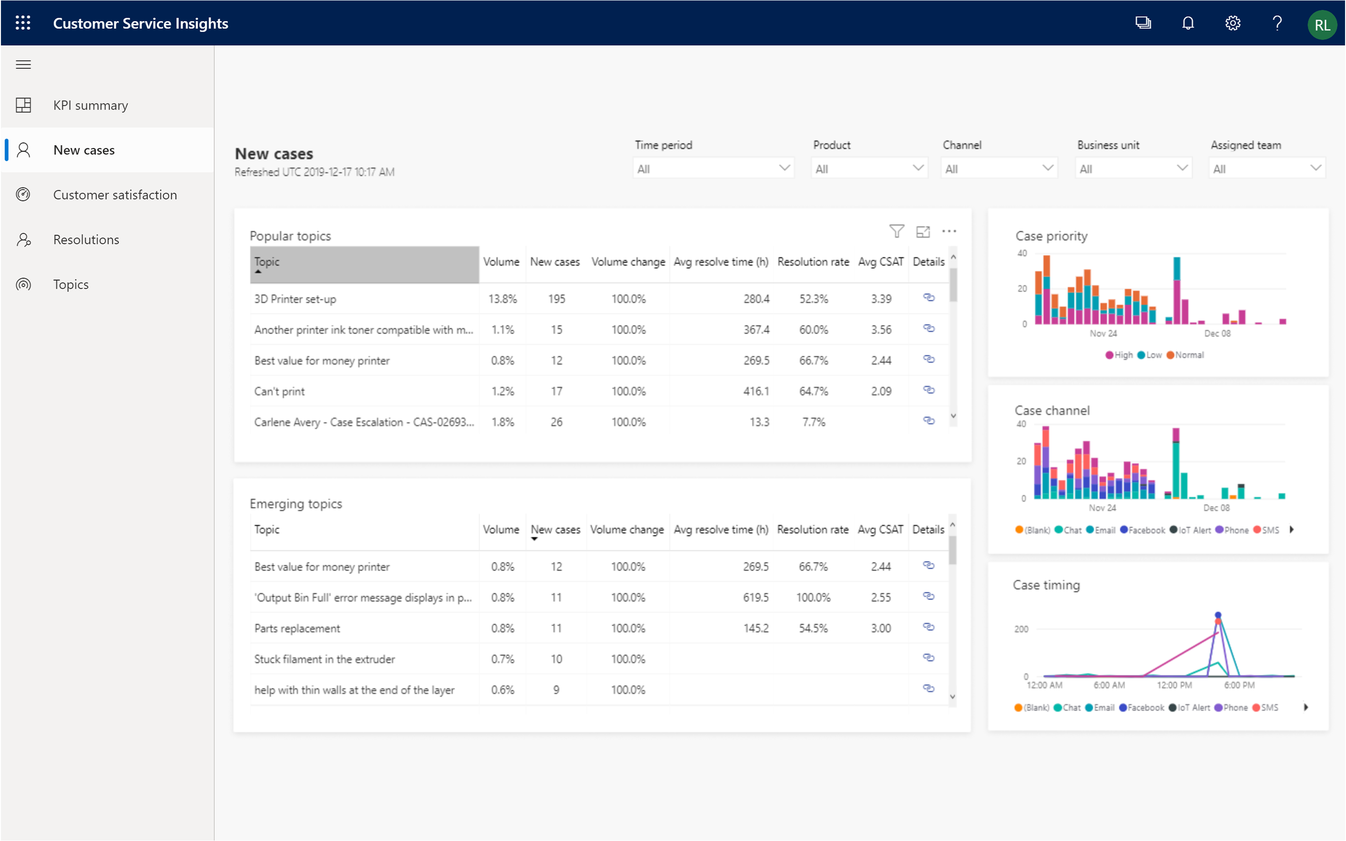The width and height of the screenshot is (1346, 841).
Task: Expand Case timing legend with arrow
Action: [x=1306, y=707]
